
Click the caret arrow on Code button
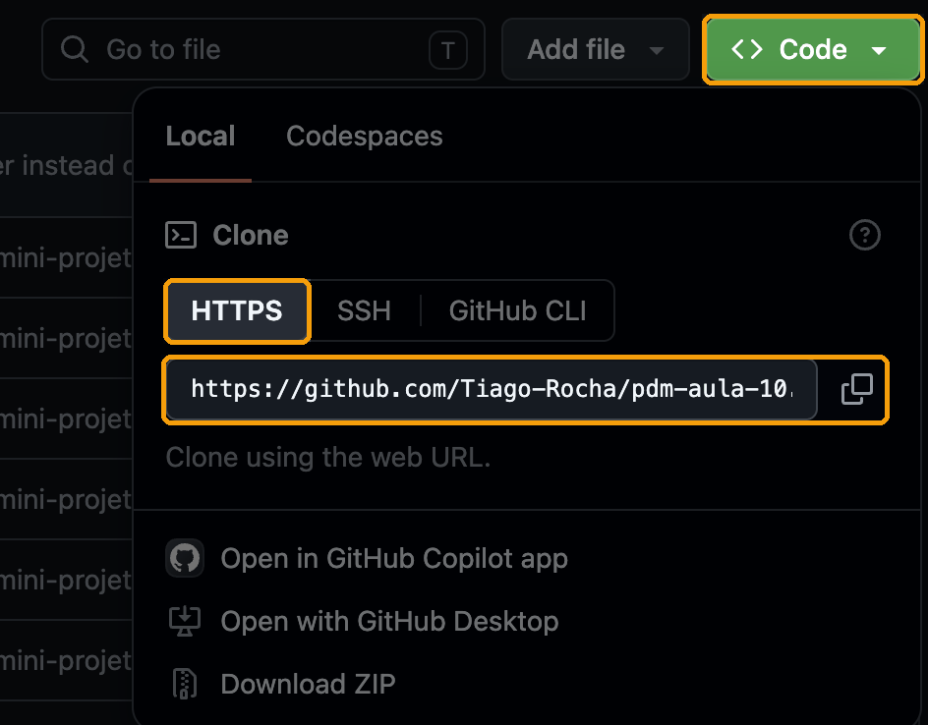tap(879, 51)
